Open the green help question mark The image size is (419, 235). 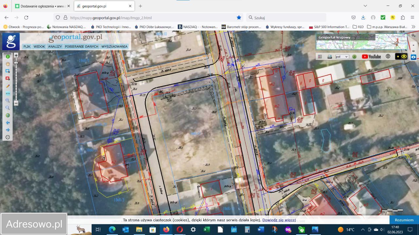(354, 56)
